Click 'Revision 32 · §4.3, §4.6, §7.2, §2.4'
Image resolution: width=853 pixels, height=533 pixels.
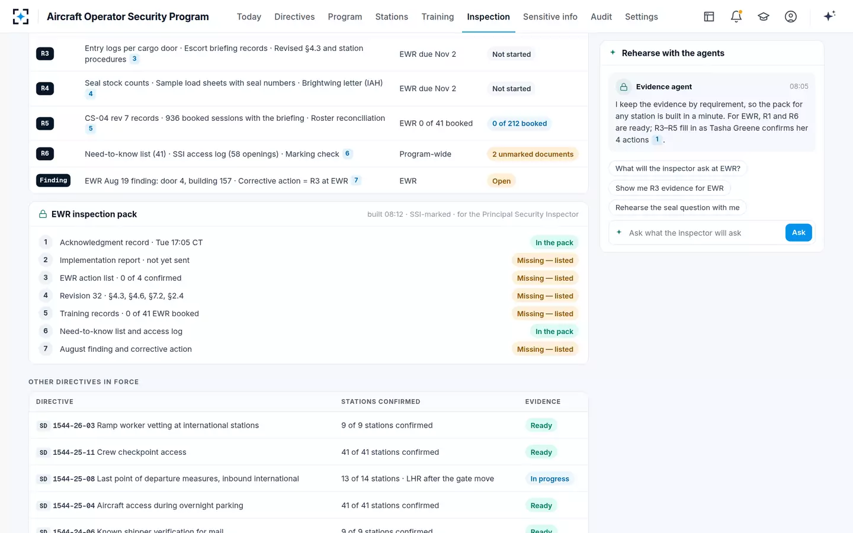tap(121, 296)
